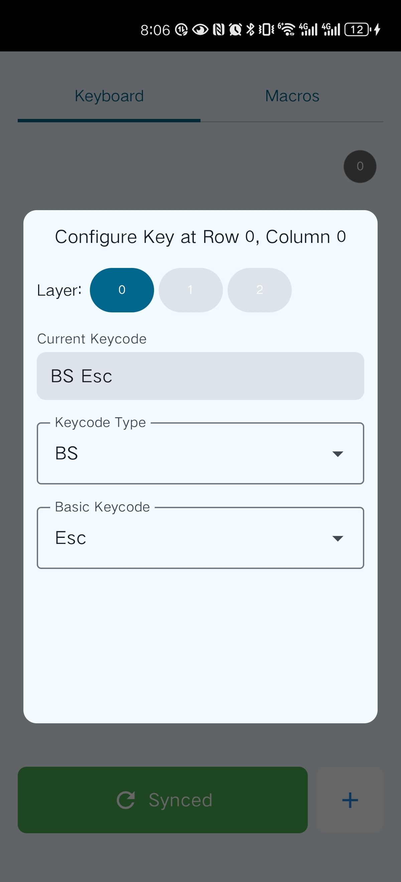Tap the vibrate mode status icon
Image resolution: width=401 pixels, height=882 pixels.
coord(266,29)
